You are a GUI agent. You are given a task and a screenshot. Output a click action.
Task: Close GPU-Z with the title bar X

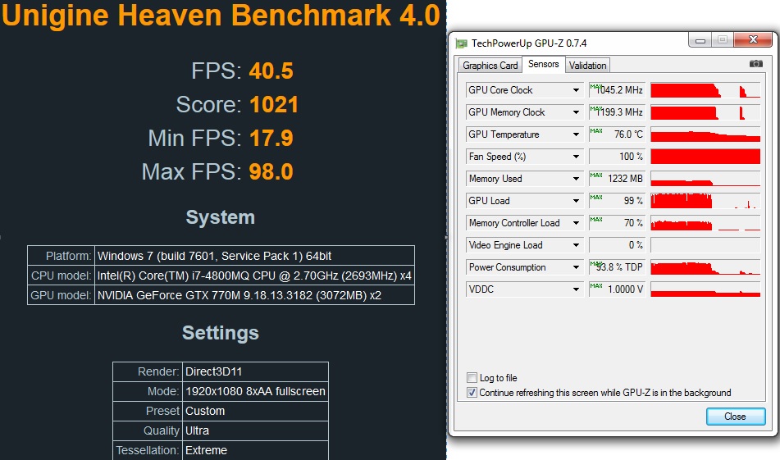(753, 40)
